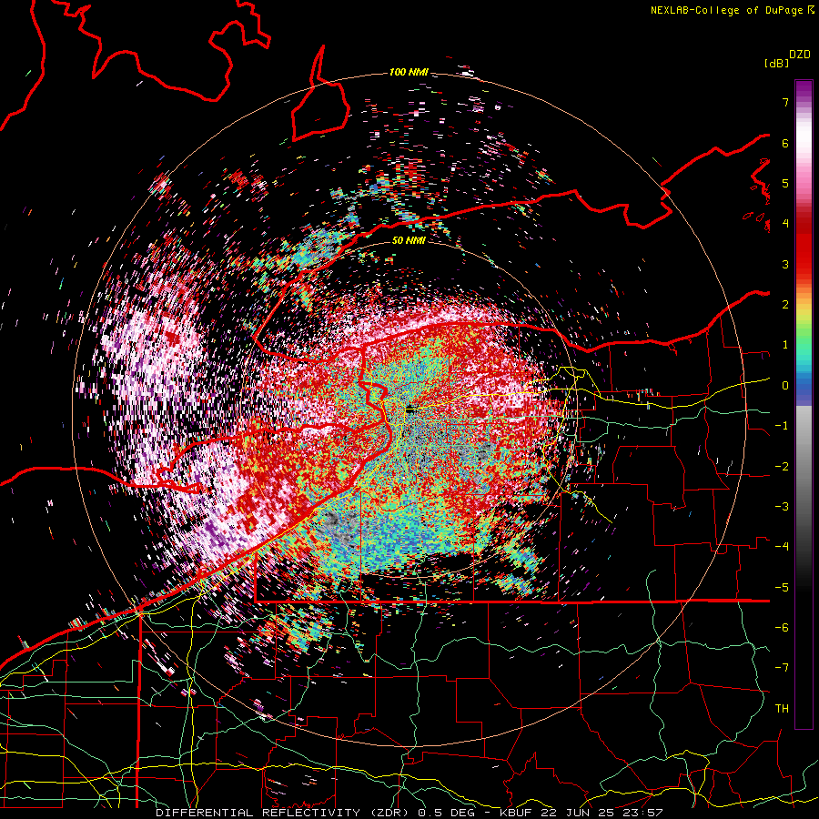819x819 pixels.
Task: Click the -1 value on the scale
Action: 782,426
